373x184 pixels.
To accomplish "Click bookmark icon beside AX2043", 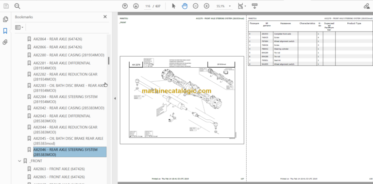I will click(29, 116).
